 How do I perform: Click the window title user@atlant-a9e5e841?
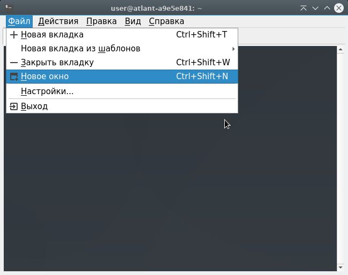(156, 9)
